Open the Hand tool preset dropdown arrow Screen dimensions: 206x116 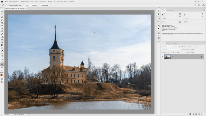pos(5,5)
